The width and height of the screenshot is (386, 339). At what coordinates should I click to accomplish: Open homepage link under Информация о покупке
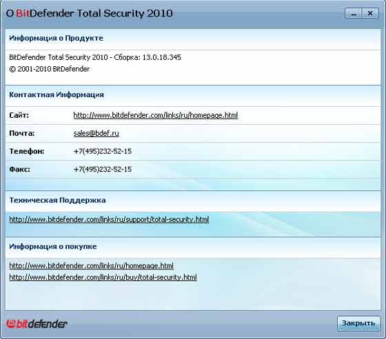(x=91, y=266)
